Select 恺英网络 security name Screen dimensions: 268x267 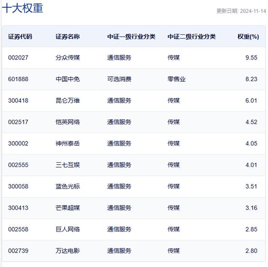pyautogui.click(x=68, y=122)
